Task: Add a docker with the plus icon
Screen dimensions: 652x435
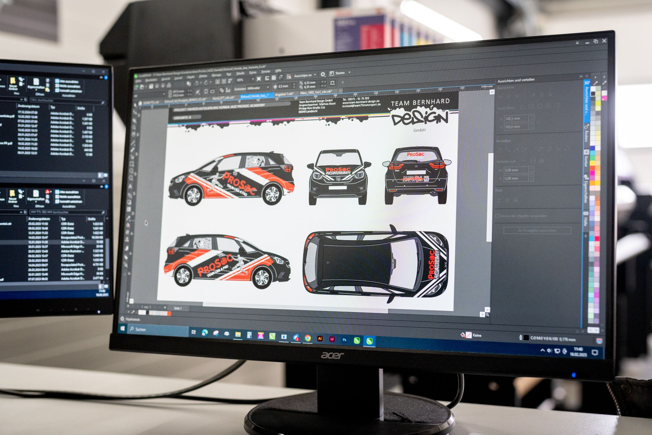Action: [585, 236]
